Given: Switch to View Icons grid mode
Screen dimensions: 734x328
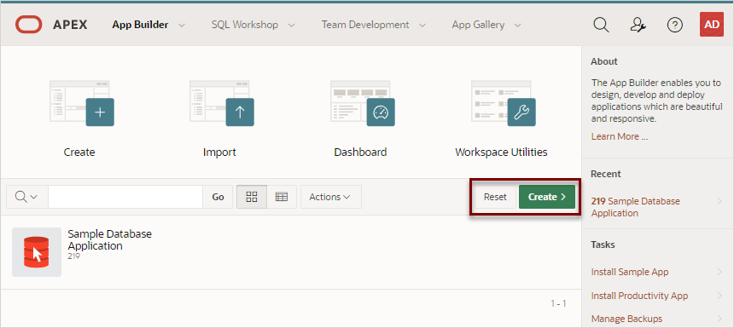Looking at the screenshot, I should 252,197.
